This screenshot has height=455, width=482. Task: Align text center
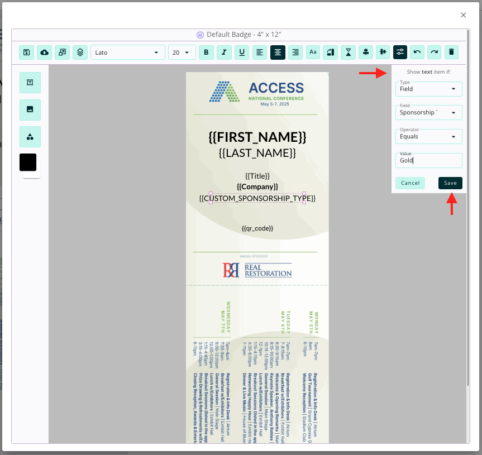(x=278, y=52)
